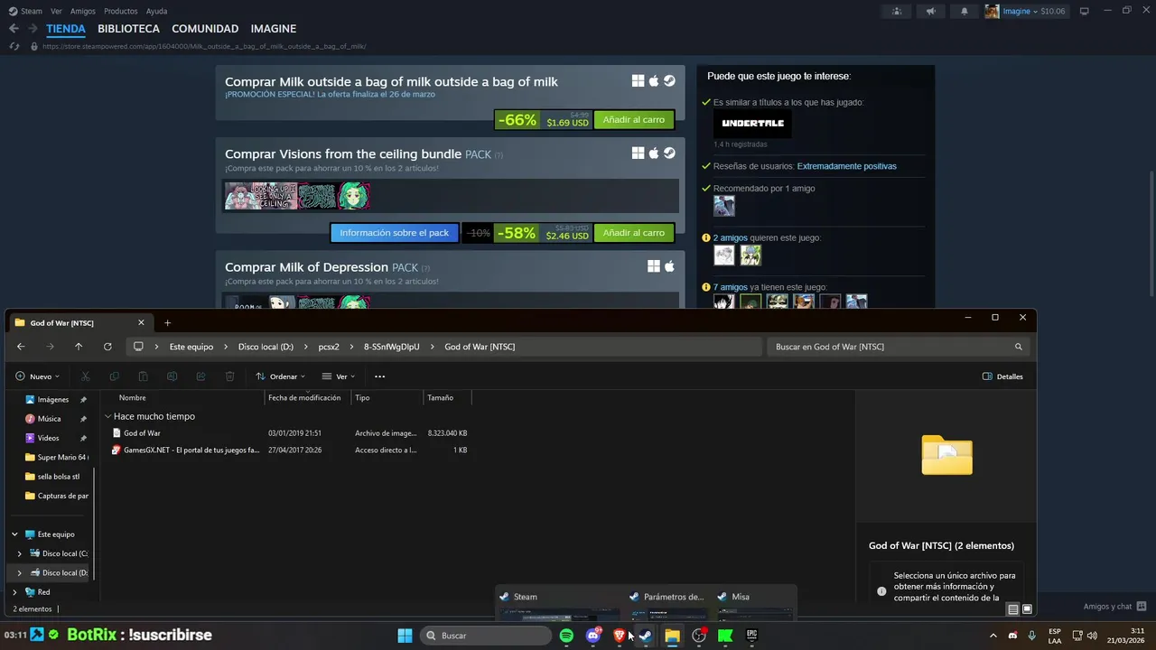Expand Disco local (D:) in tree

(20, 572)
